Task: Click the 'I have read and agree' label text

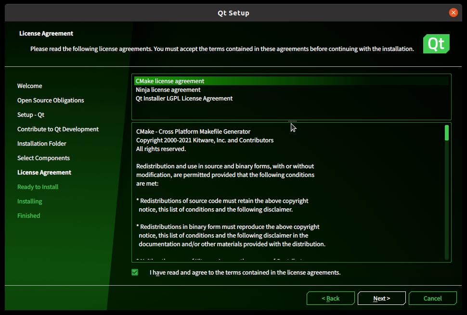Action: click(245, 273)
